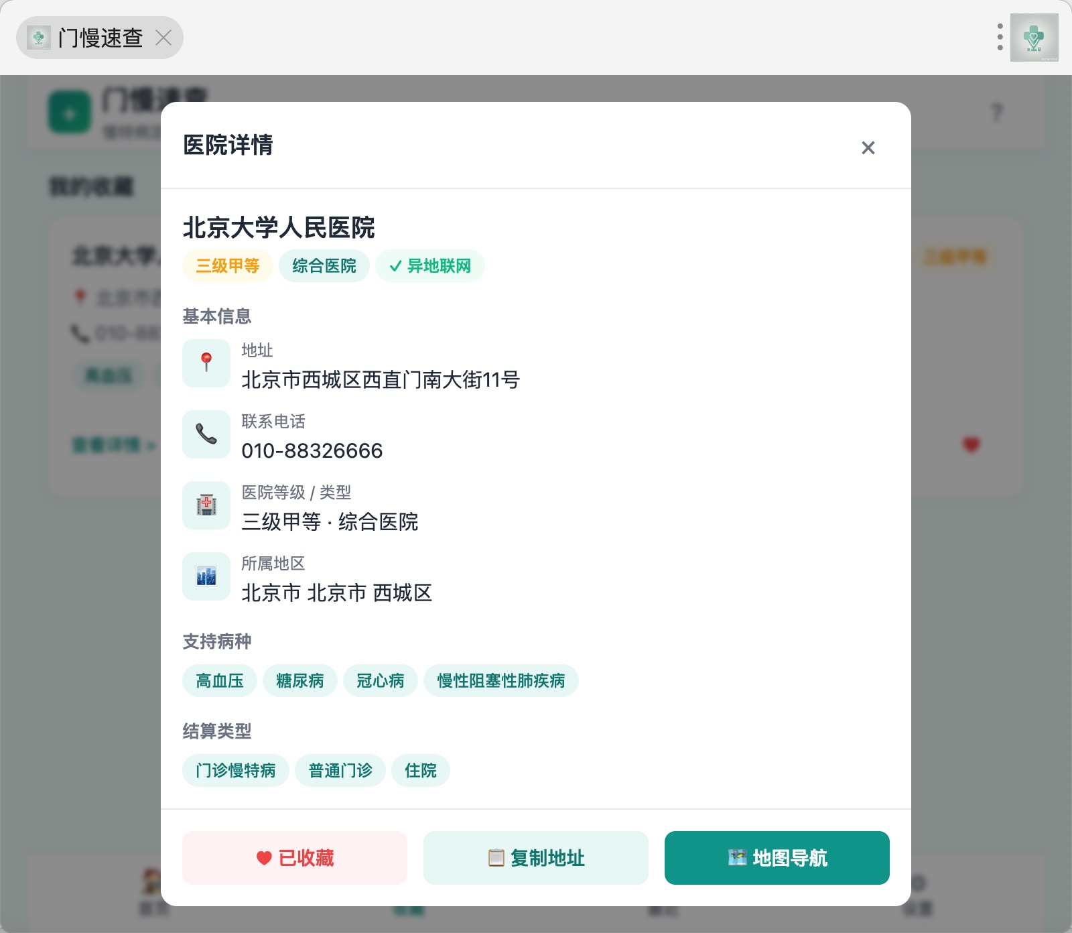Click the telephone handset icon
The height and width of the screenshot is (933, 1072).
pos(206,434)
